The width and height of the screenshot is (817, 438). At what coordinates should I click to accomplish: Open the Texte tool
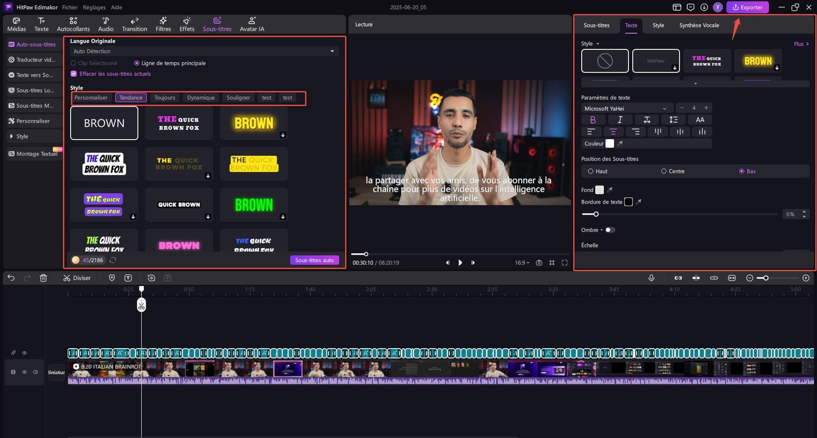[x=41, y=24]
